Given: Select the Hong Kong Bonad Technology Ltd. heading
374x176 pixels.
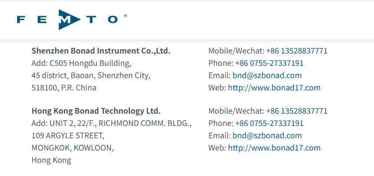Looking at the screenshot, I should point(96,111).
